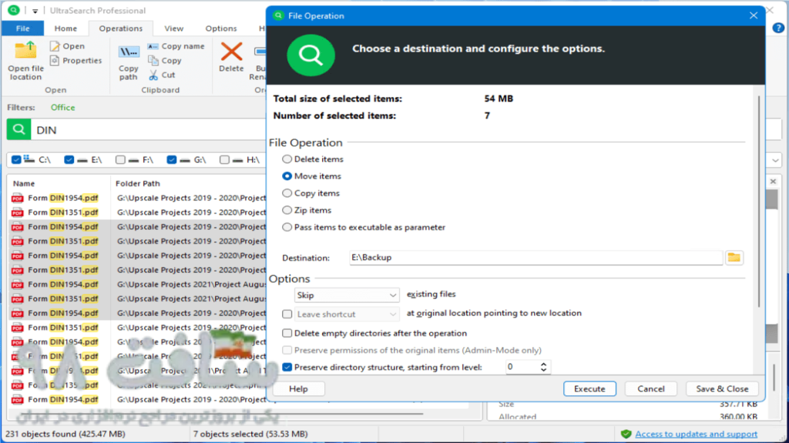Switch to the View ribbon tab
The width and height of the screenshot is (789, 443).
tap(173, 28)
